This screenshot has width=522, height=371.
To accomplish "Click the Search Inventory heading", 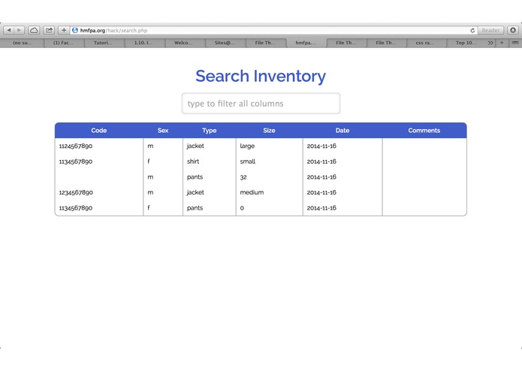I will tap(261, 76).
